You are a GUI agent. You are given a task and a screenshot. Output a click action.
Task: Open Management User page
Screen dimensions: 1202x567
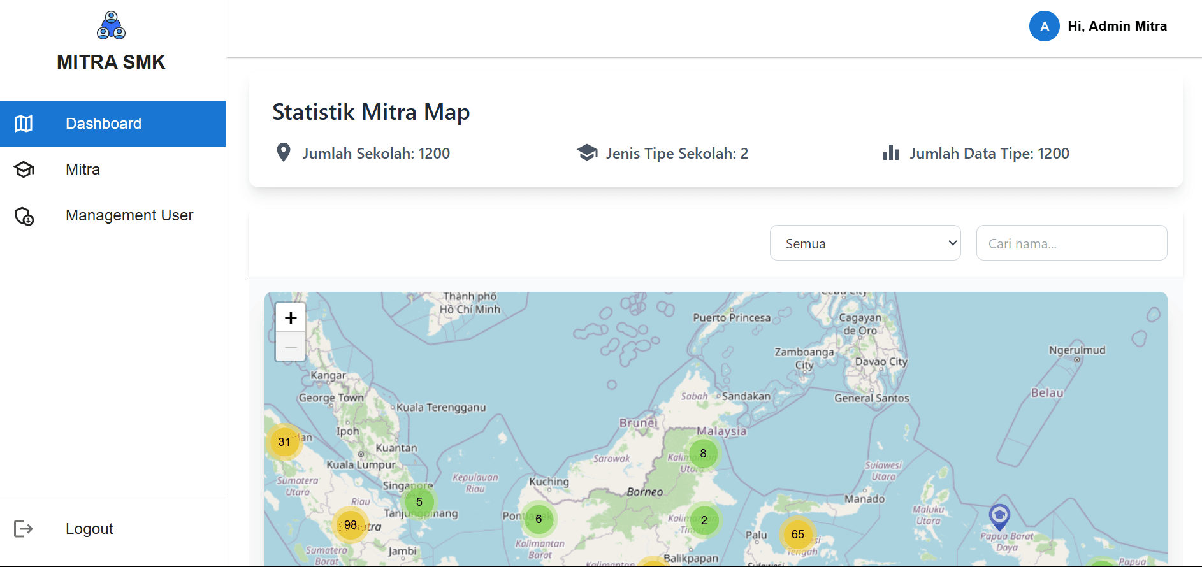click(x=113, y=215)
